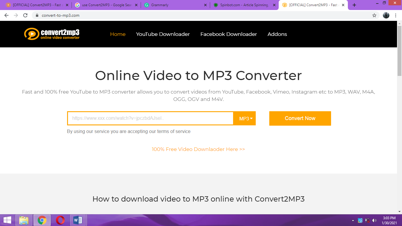Open the Windows Start button

7,220
